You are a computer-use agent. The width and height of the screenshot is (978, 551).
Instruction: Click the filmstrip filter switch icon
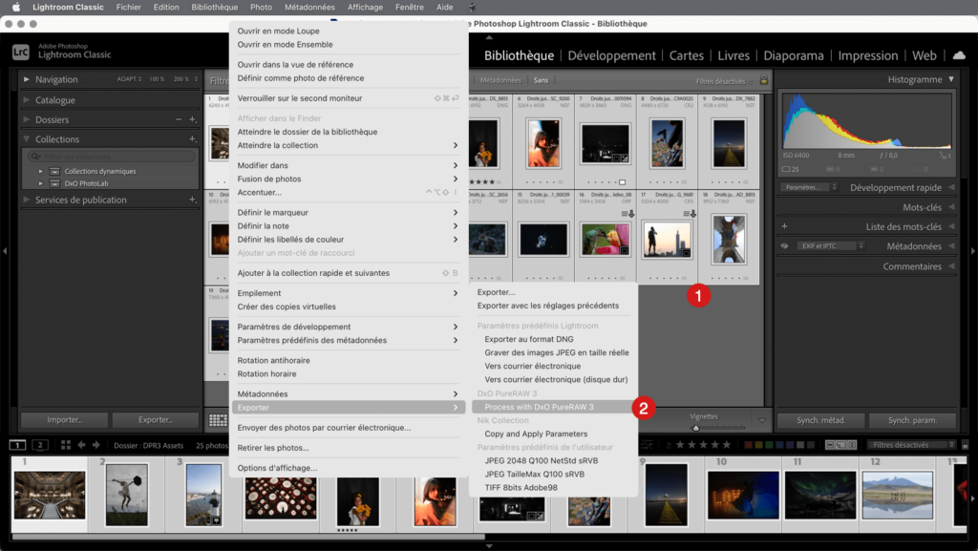click(965, 445)
